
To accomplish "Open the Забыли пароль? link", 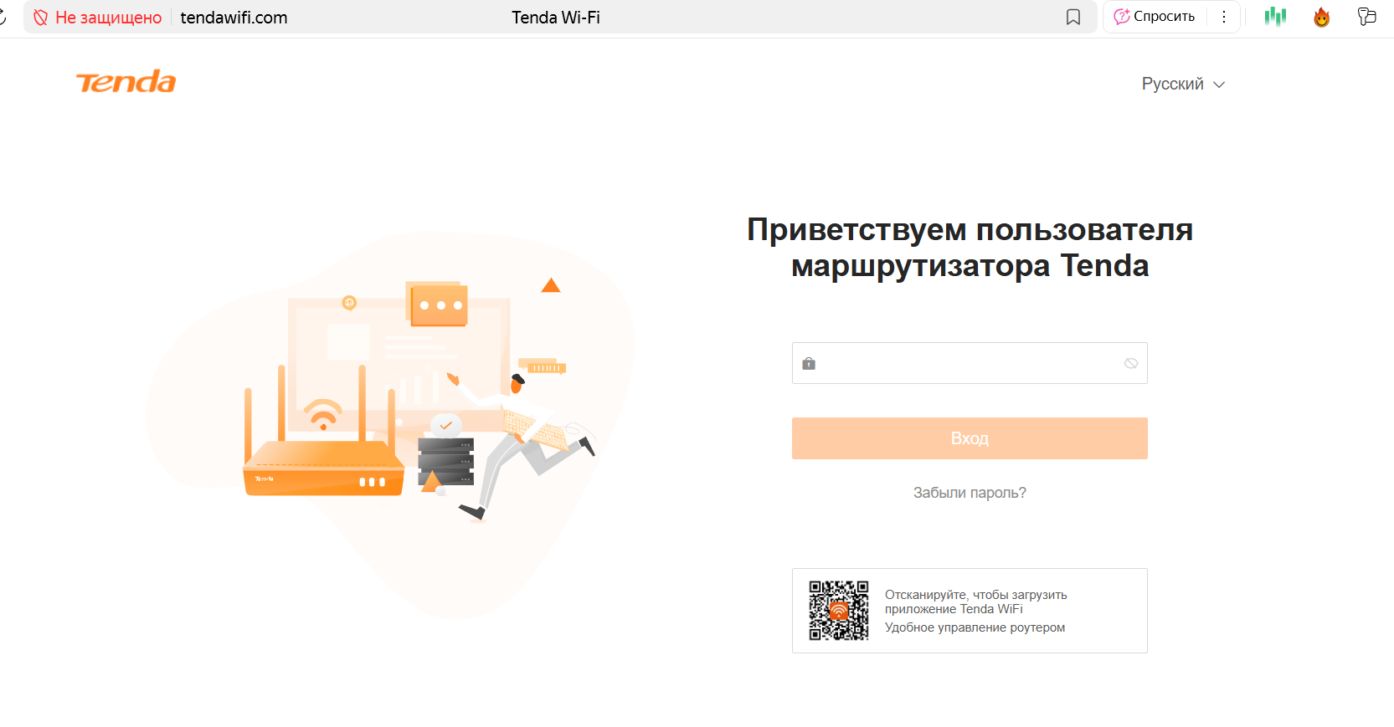I will (x=970, y=493).
